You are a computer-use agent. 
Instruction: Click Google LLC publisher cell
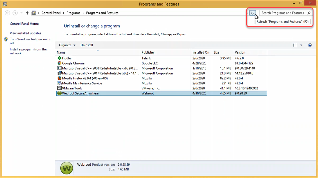(x=150, y=63)
